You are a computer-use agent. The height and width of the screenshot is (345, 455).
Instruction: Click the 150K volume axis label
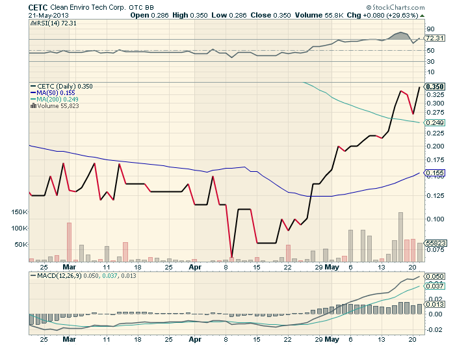pos(19,212)
